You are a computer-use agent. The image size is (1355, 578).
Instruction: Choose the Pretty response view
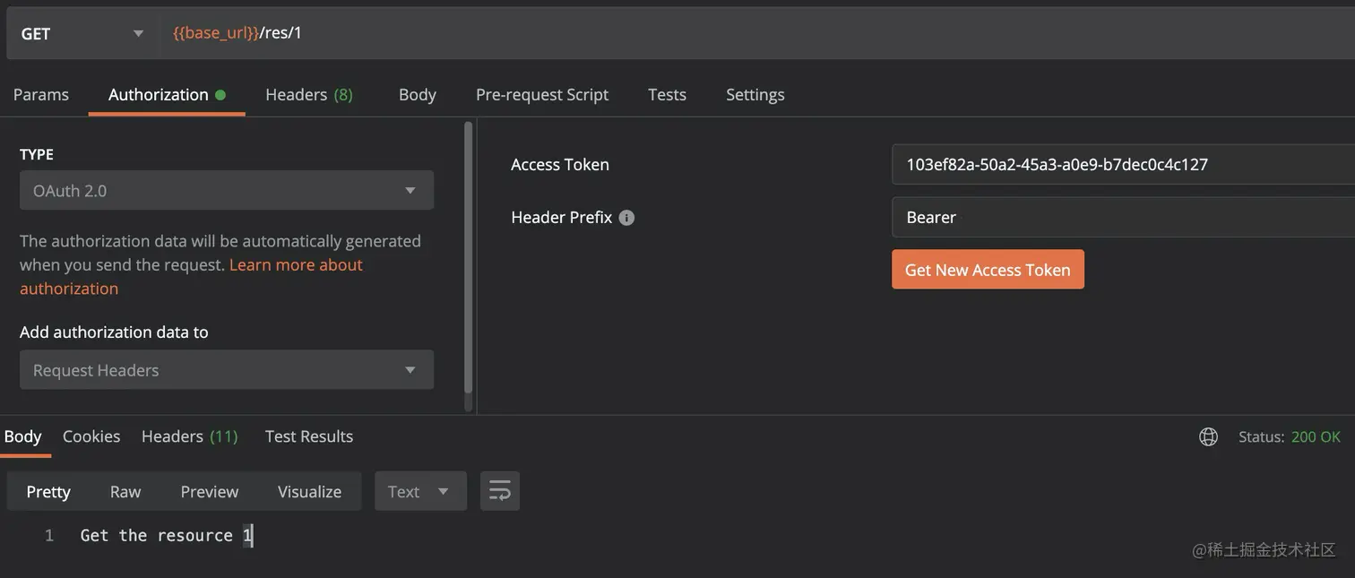pyautogui.click(x=48, y=491)
